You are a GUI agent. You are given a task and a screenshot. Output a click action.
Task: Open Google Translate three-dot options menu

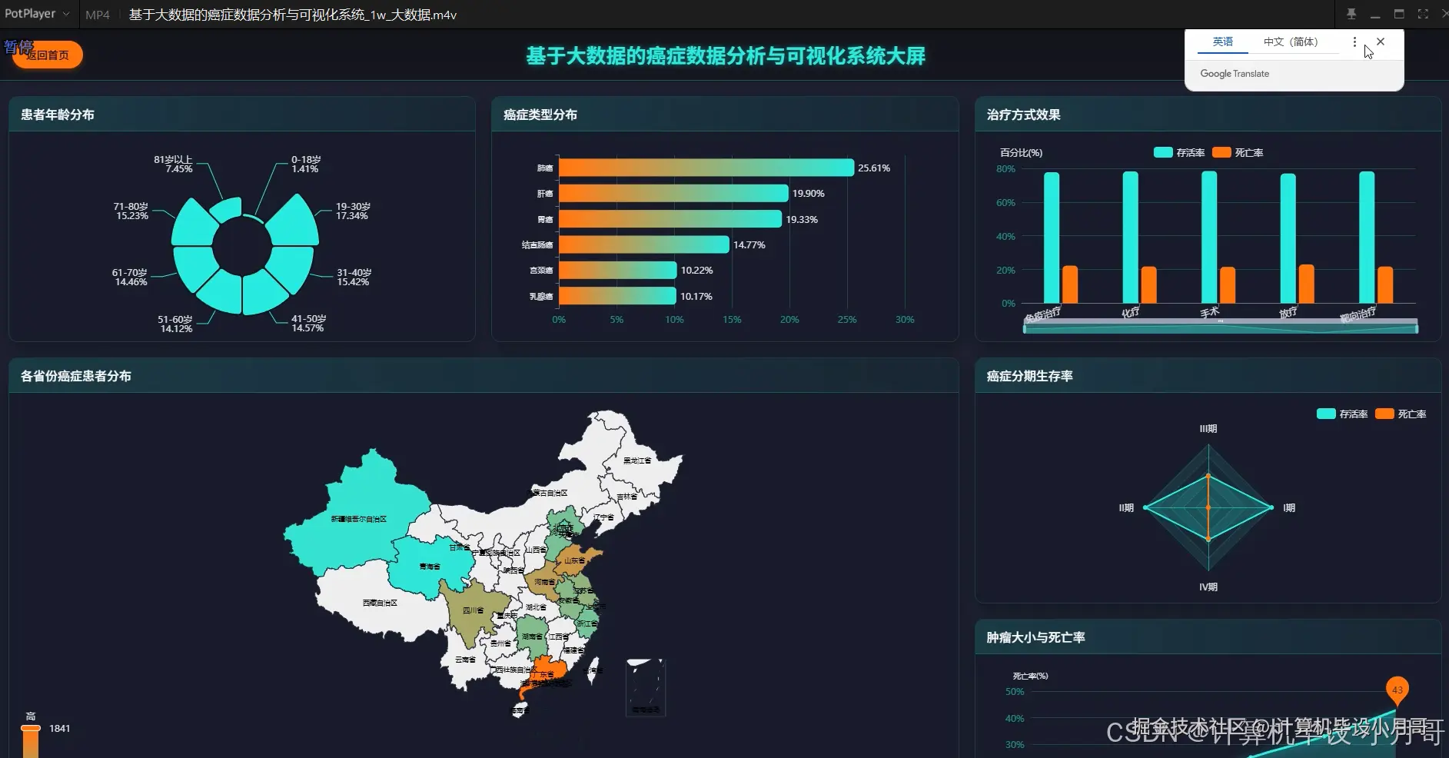tap(1354, 42)
